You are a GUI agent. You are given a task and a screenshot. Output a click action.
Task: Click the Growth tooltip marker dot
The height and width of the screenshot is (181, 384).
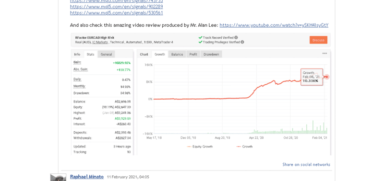(326, 77)
